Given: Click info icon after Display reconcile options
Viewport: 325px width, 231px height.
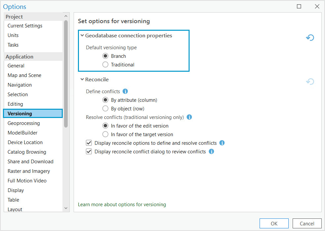Looking at the screenshot, I should (222, 143).
